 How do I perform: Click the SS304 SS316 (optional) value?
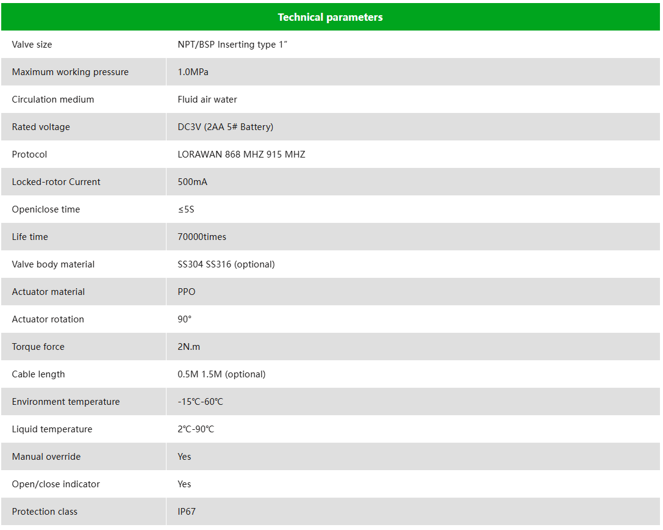(226, 264)
